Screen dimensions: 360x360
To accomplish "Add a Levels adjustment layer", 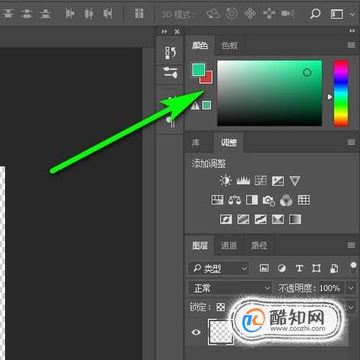I will tap(243, 181).
